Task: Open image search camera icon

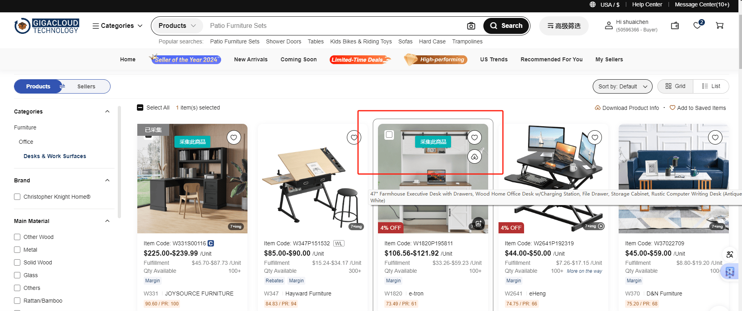Action: 471,26
